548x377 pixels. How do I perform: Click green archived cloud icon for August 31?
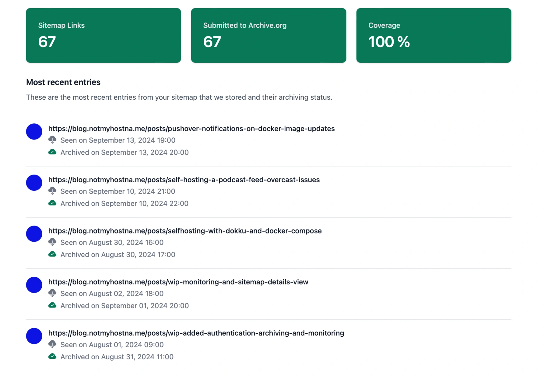(x=52, y=357)
